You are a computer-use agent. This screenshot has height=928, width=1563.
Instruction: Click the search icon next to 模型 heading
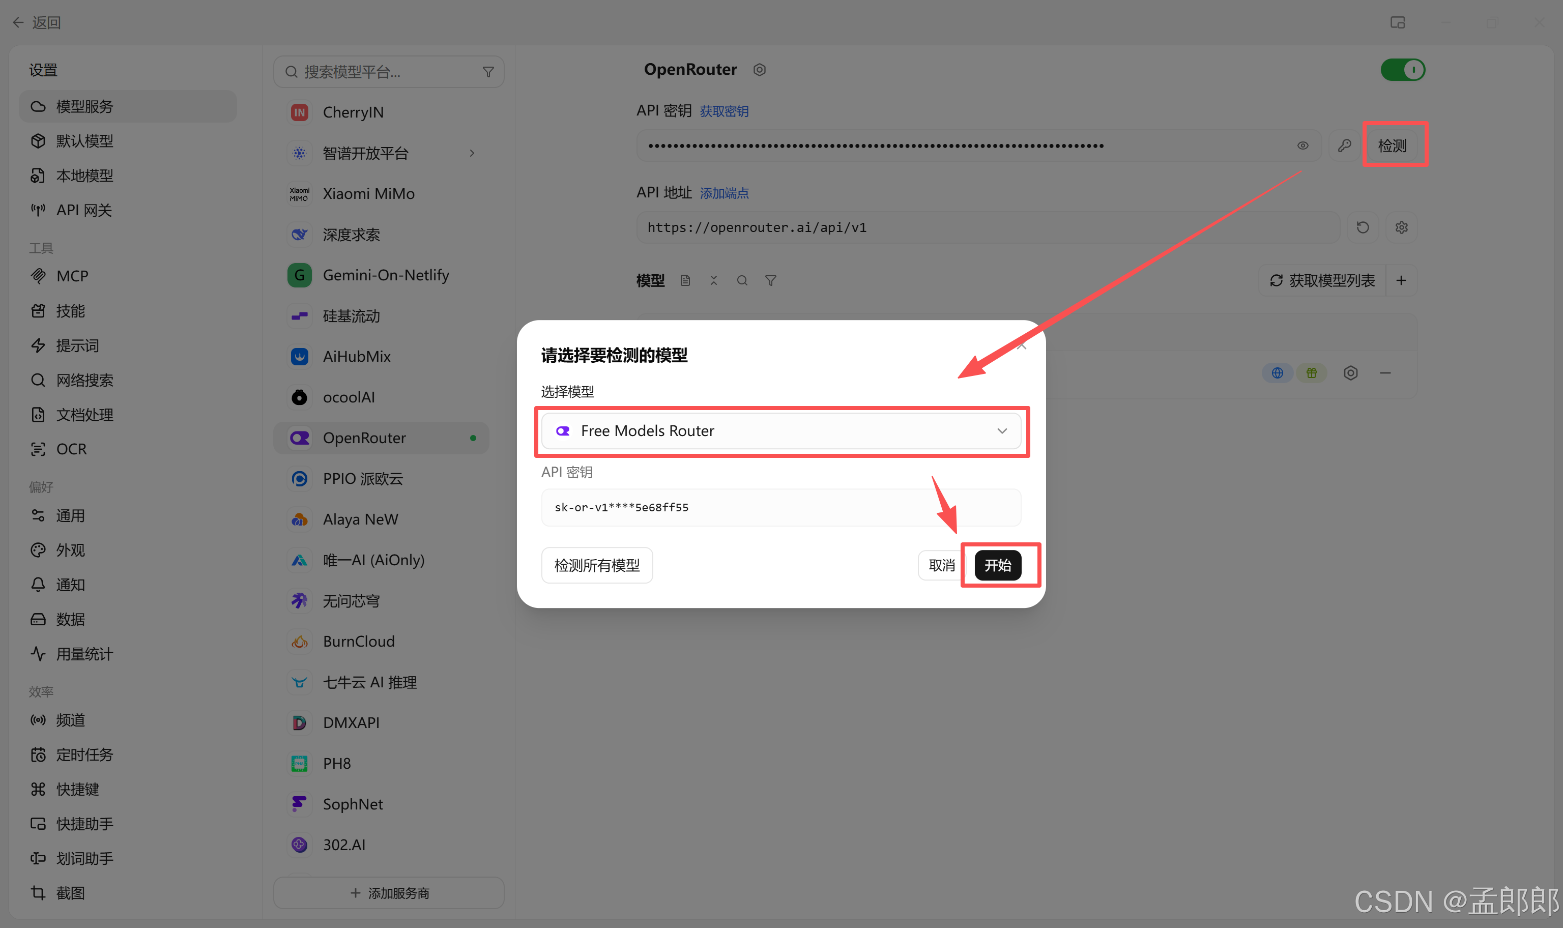pos(742,281)
